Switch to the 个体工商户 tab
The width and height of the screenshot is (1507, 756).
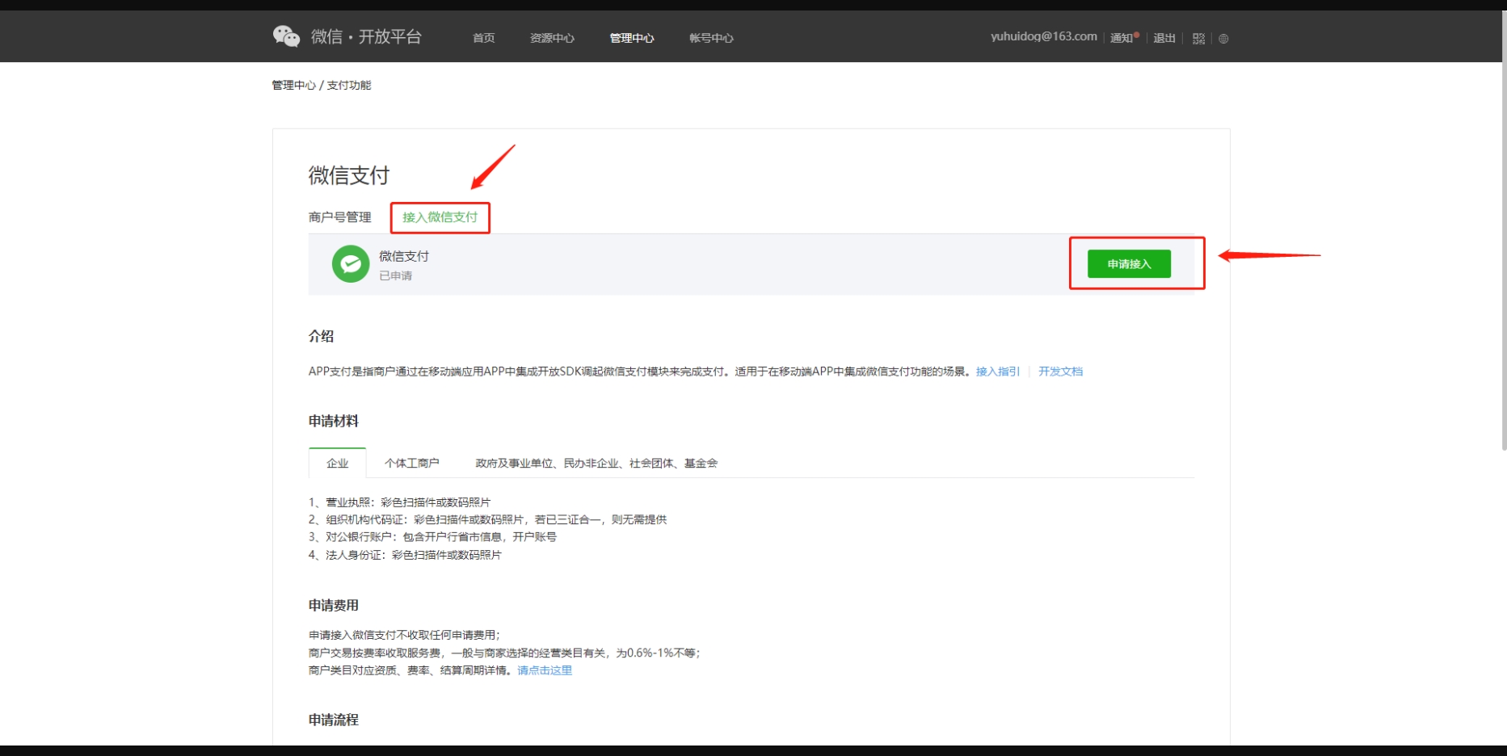coord(411,463)
